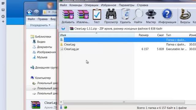Open Правка menu in Explorer window

click(43, 19)
